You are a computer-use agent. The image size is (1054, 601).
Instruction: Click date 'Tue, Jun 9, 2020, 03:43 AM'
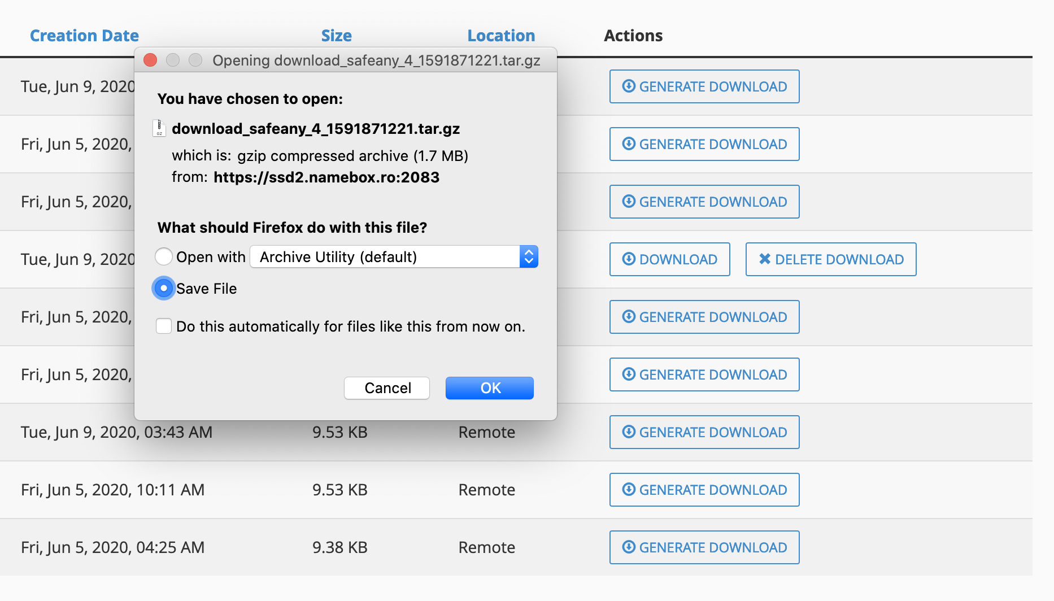coord(117,432)
